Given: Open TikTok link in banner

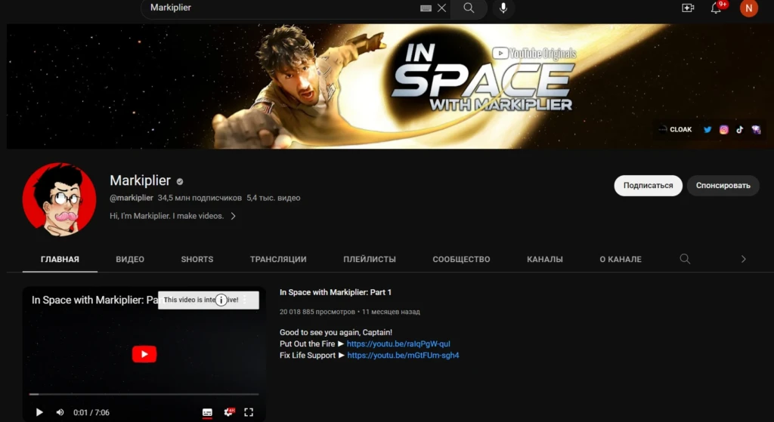Looking at the screenshot, I should click(x=739, y=130).
